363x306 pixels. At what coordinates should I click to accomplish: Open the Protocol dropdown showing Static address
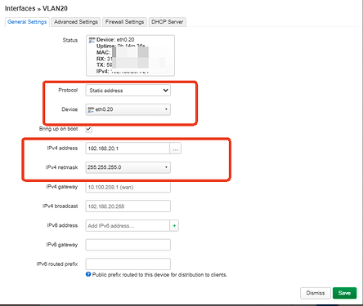click(128, 91)
